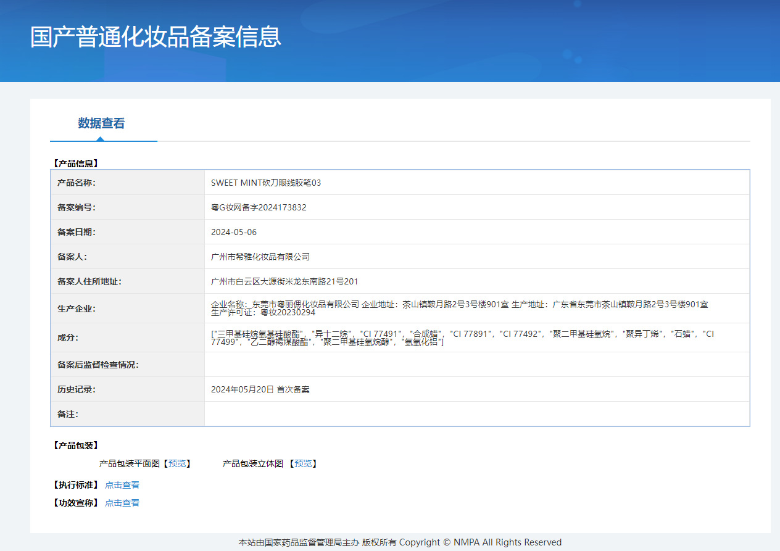This screenshot has height=551, width=780.
Task: Click the 国产普通化妆品备案信息 page title
Action: pos(156,37)
